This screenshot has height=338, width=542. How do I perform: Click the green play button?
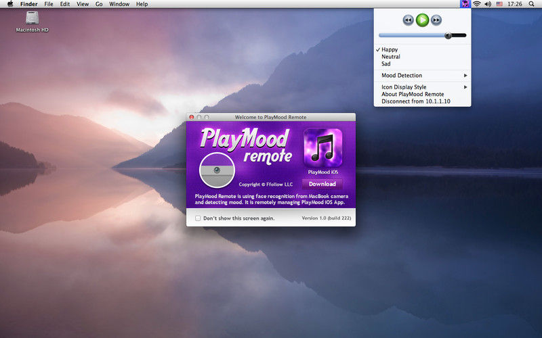[x=422, y=20]
